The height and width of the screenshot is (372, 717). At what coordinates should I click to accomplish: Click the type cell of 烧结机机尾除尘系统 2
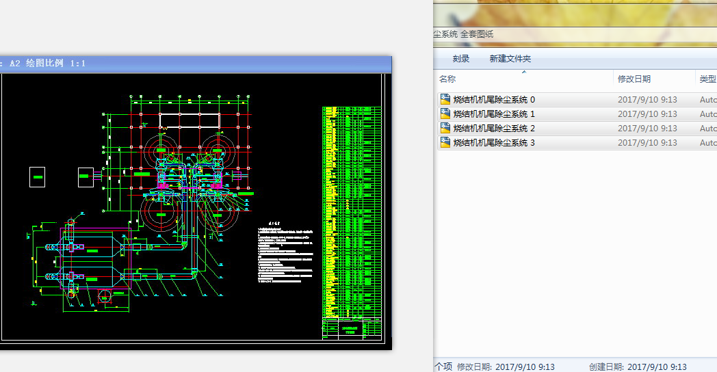(708, 129)
